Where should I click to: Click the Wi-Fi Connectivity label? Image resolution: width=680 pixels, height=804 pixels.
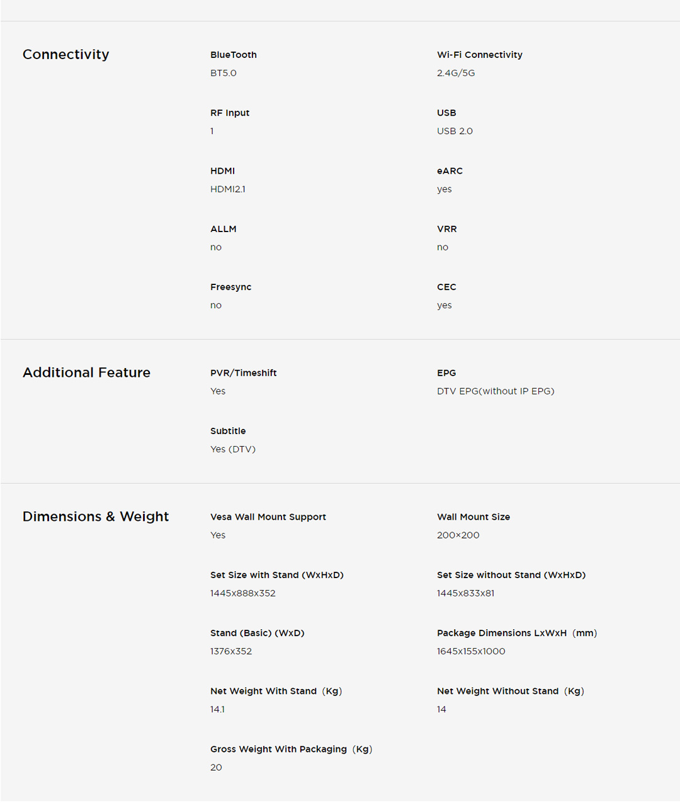pyautogui.click(x=479, y=55)
